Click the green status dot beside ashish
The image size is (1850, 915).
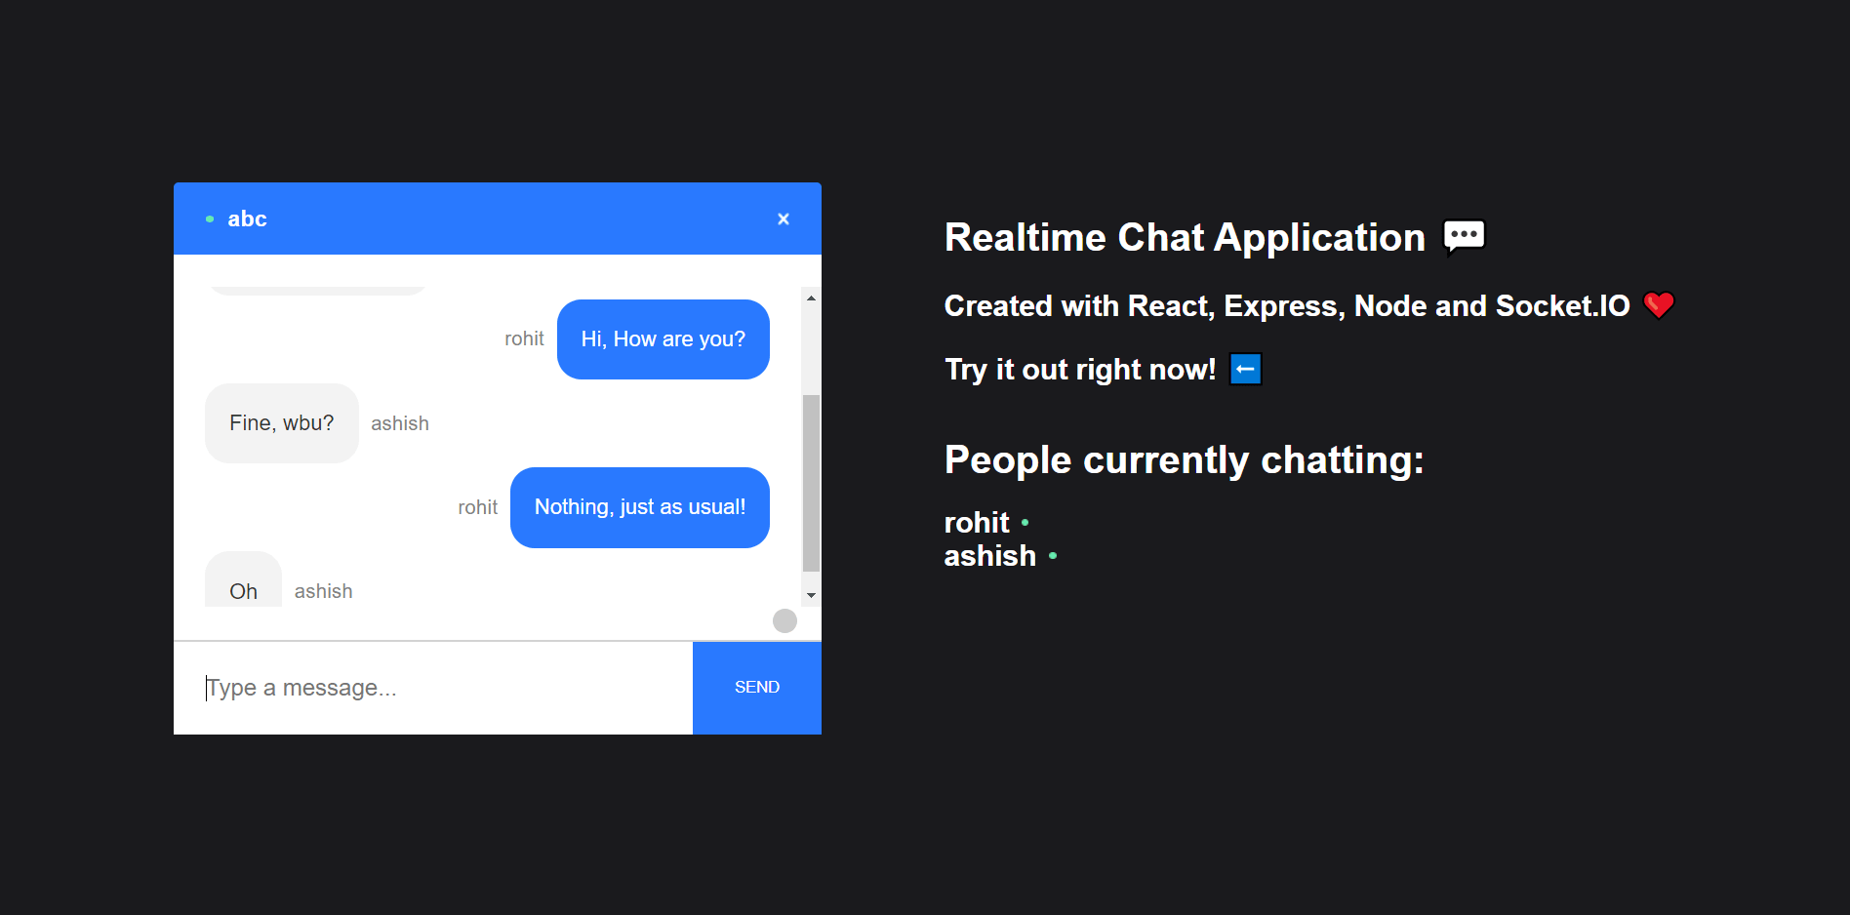1053,556
